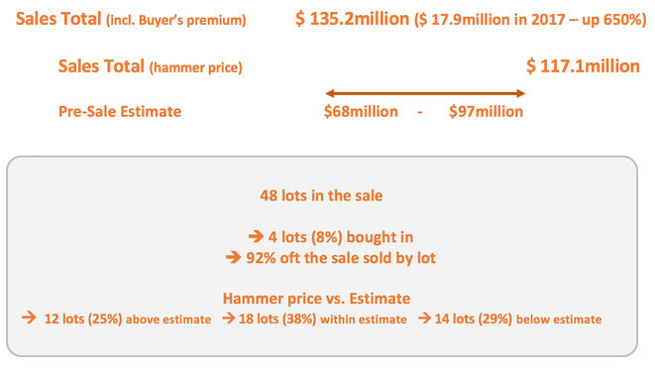Click the 4 lots (8%) bought in text
655x375 pixels.
[x=341, y=237]
